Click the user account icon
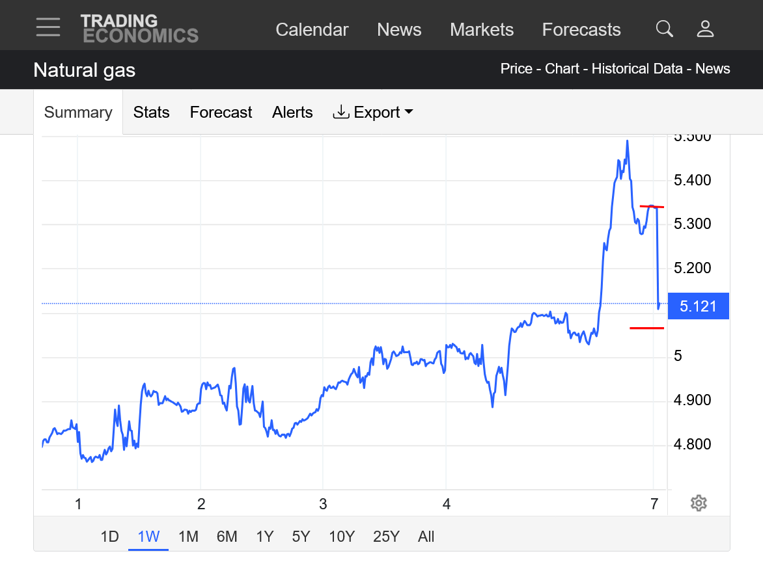 705,29
